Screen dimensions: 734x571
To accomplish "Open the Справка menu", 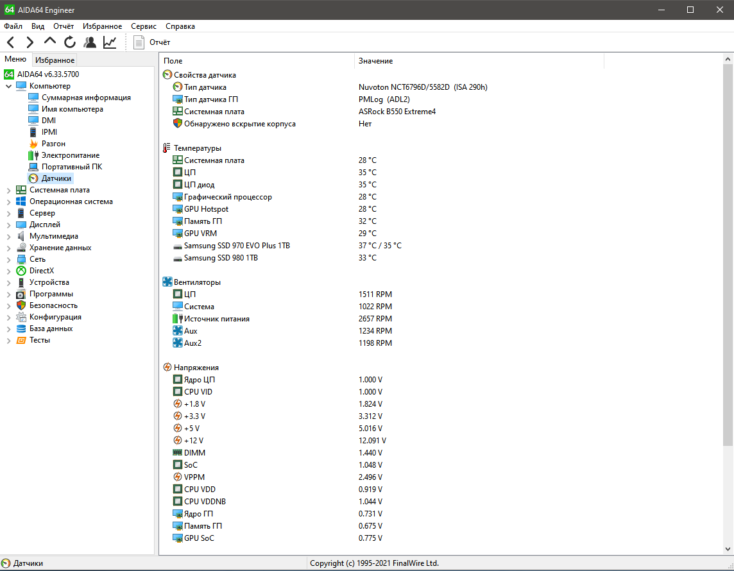I will (x=180, y=26).
